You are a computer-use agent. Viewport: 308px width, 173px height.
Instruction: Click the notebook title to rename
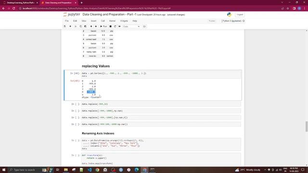[x=109, y=14]
